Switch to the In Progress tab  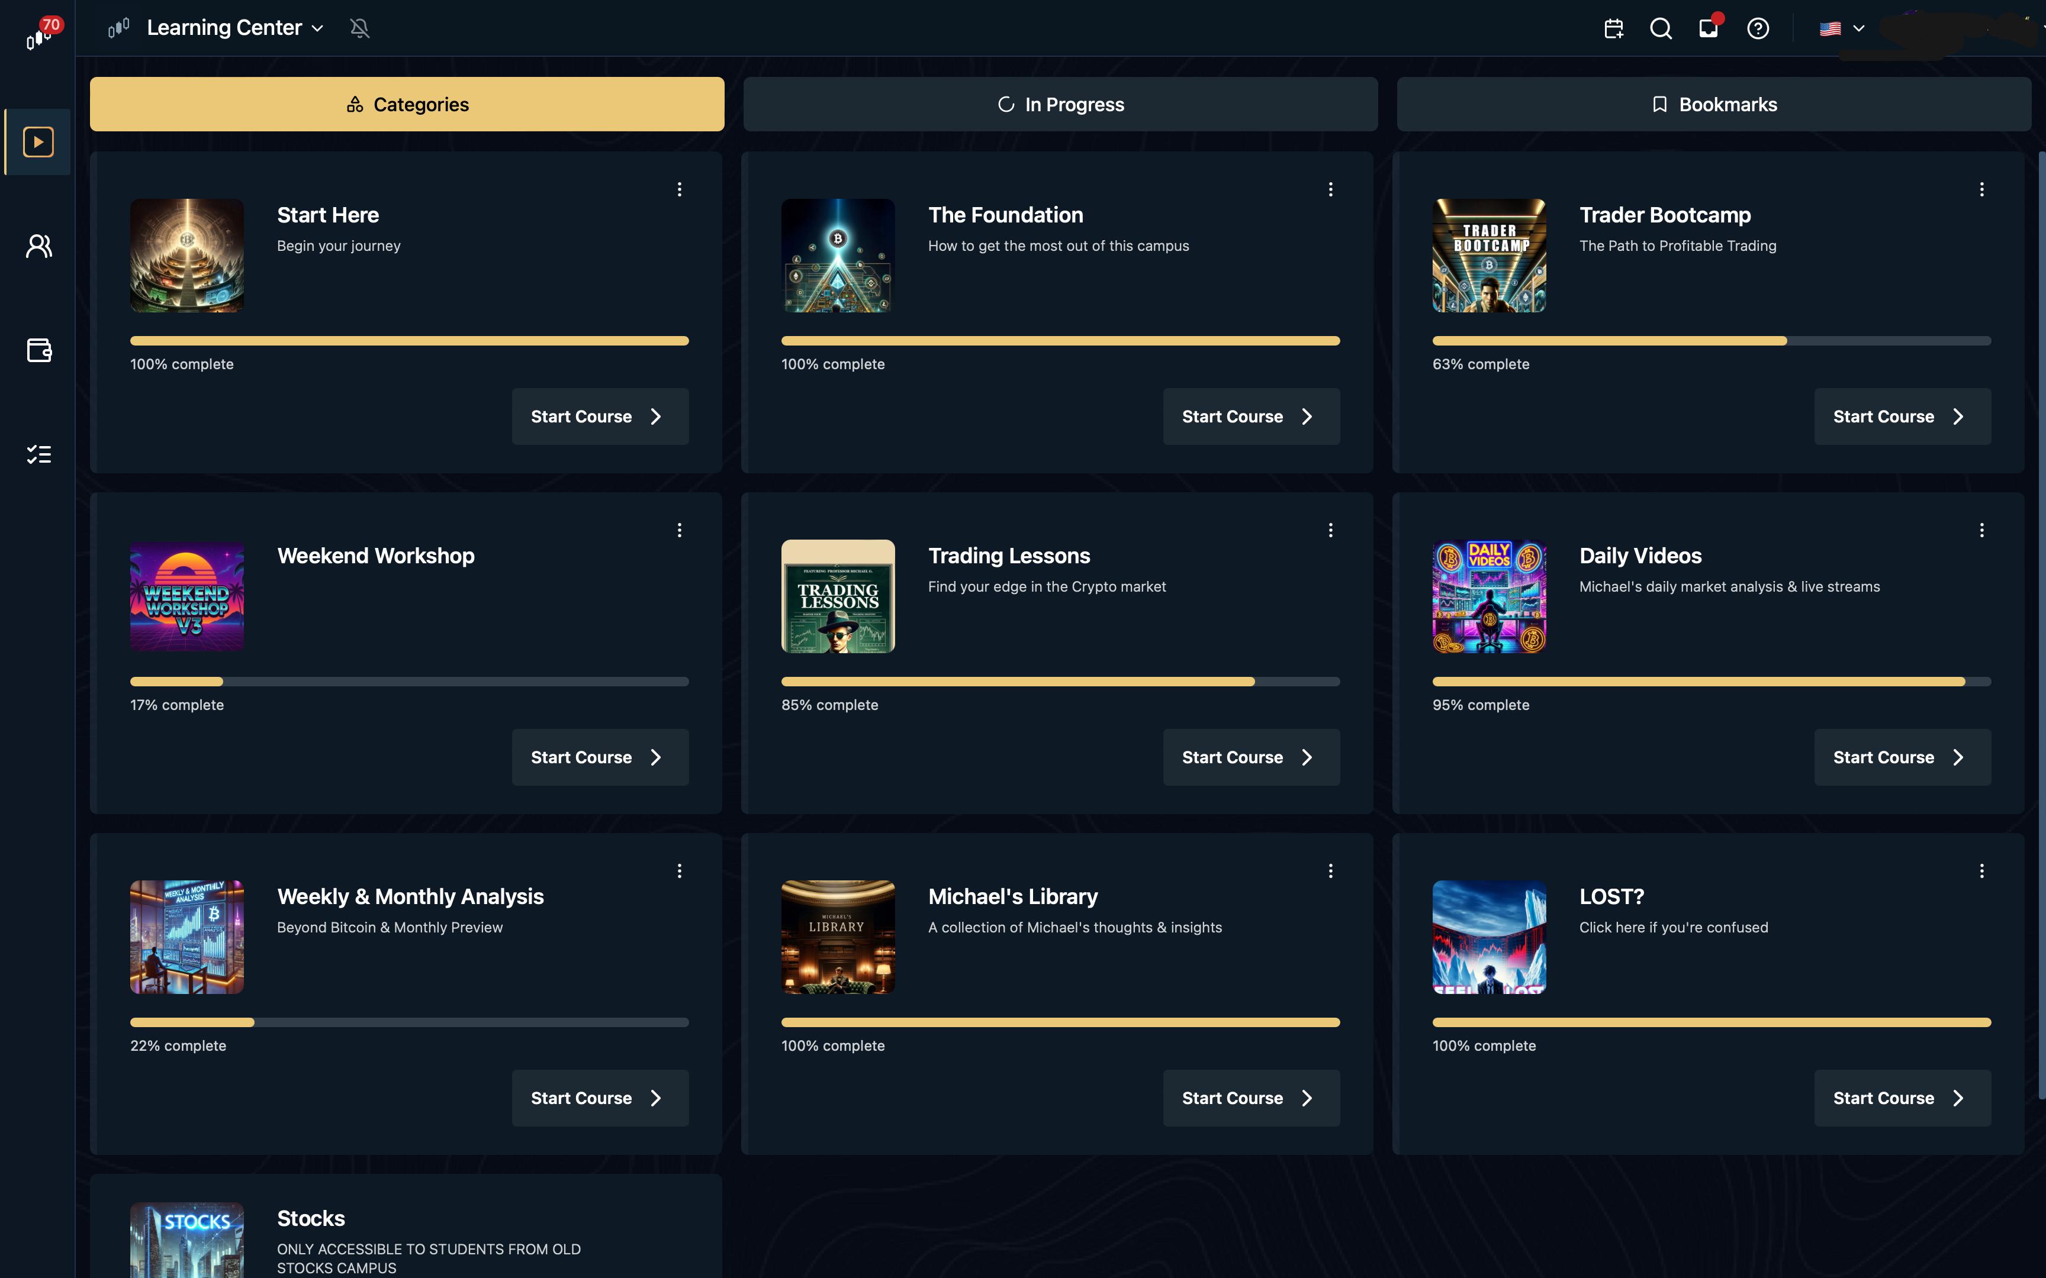click(x=1060, y=104)
